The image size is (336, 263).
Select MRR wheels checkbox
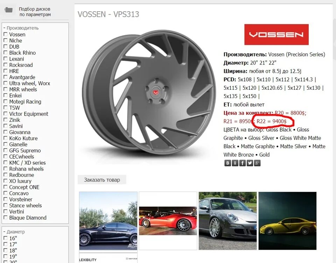pyautogui.click(x=6, y=89)
